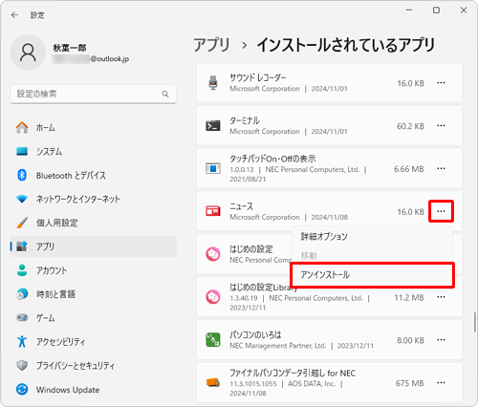Minimize the Settings window
Screen dimensions: 478x407
pyautogui.click(x=409, y=11)
